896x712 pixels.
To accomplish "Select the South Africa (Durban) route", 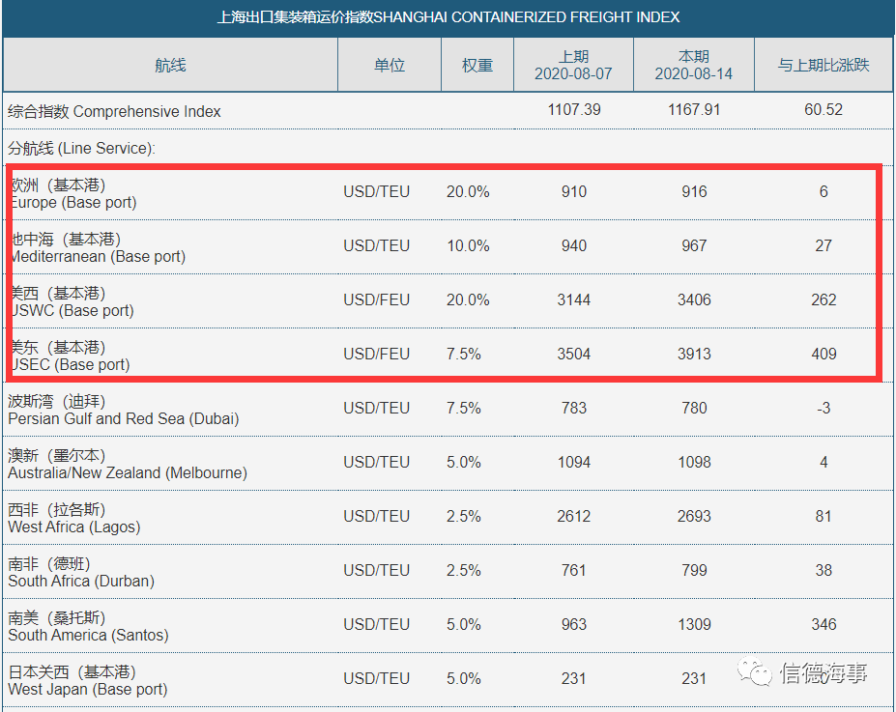I will 81,572.
